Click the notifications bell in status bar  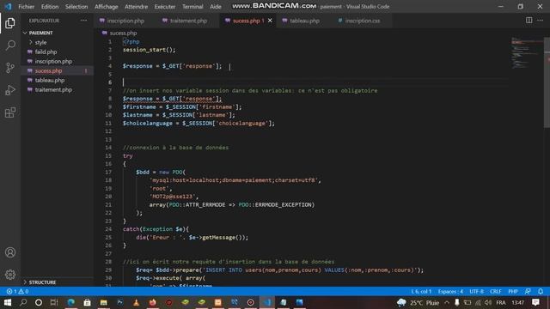[541, 292]
